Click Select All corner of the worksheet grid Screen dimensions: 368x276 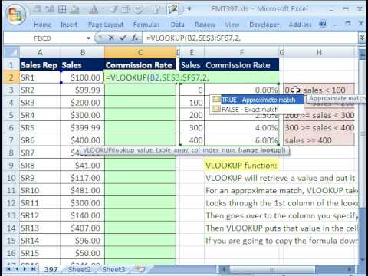point(11,52)
